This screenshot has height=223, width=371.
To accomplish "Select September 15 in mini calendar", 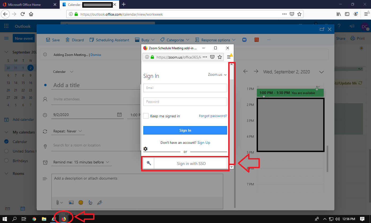I will (23, 83).
